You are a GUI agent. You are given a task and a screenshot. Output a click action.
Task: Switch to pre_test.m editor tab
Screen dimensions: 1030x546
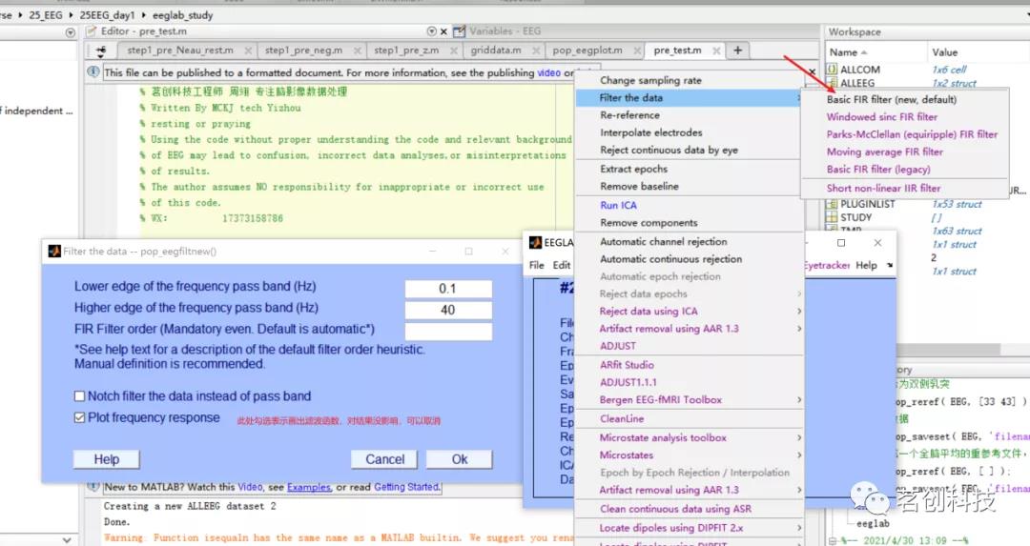[677, 51]
